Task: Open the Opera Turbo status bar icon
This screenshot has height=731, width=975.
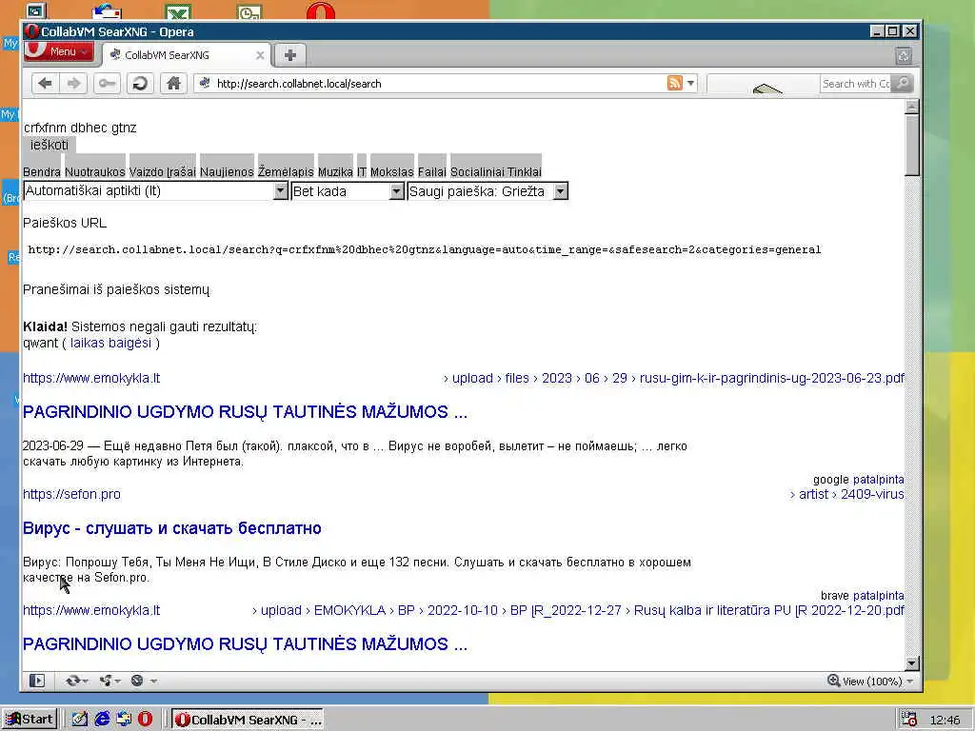Action: click(137, 681)
